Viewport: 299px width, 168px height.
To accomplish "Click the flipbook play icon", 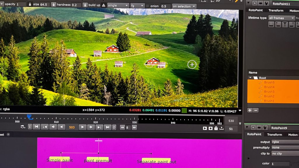I will (x=205, y=128).
